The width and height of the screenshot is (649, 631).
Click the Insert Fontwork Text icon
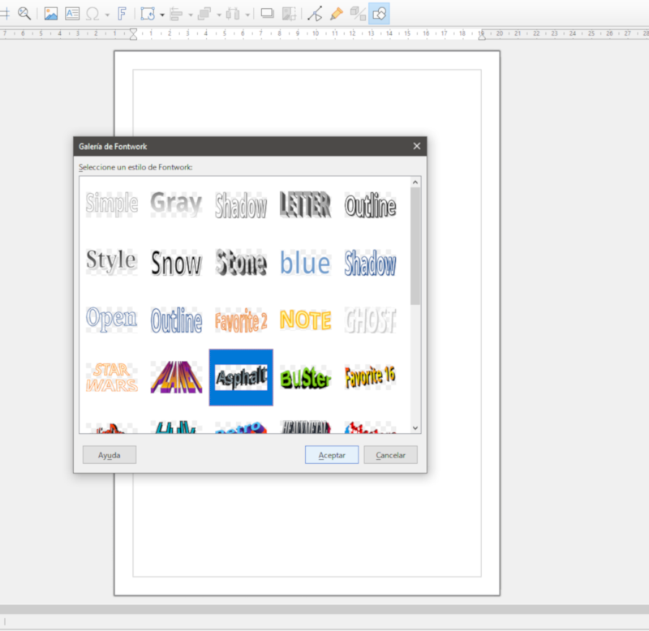click(122, 13)
